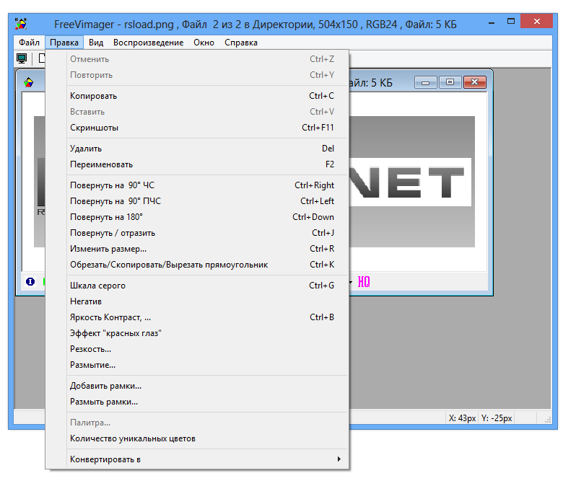Click the disabled Палитра... item
The width and height of the screenshot is (563, 481).
click(x=197, y=423)
